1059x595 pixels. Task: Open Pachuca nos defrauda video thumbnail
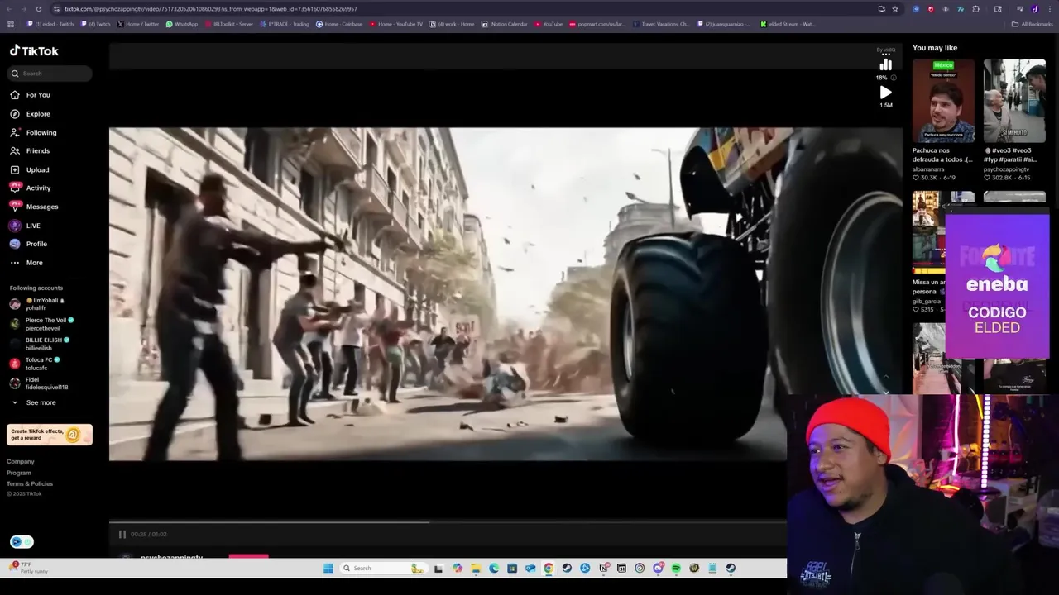click(x=943, y=101)
